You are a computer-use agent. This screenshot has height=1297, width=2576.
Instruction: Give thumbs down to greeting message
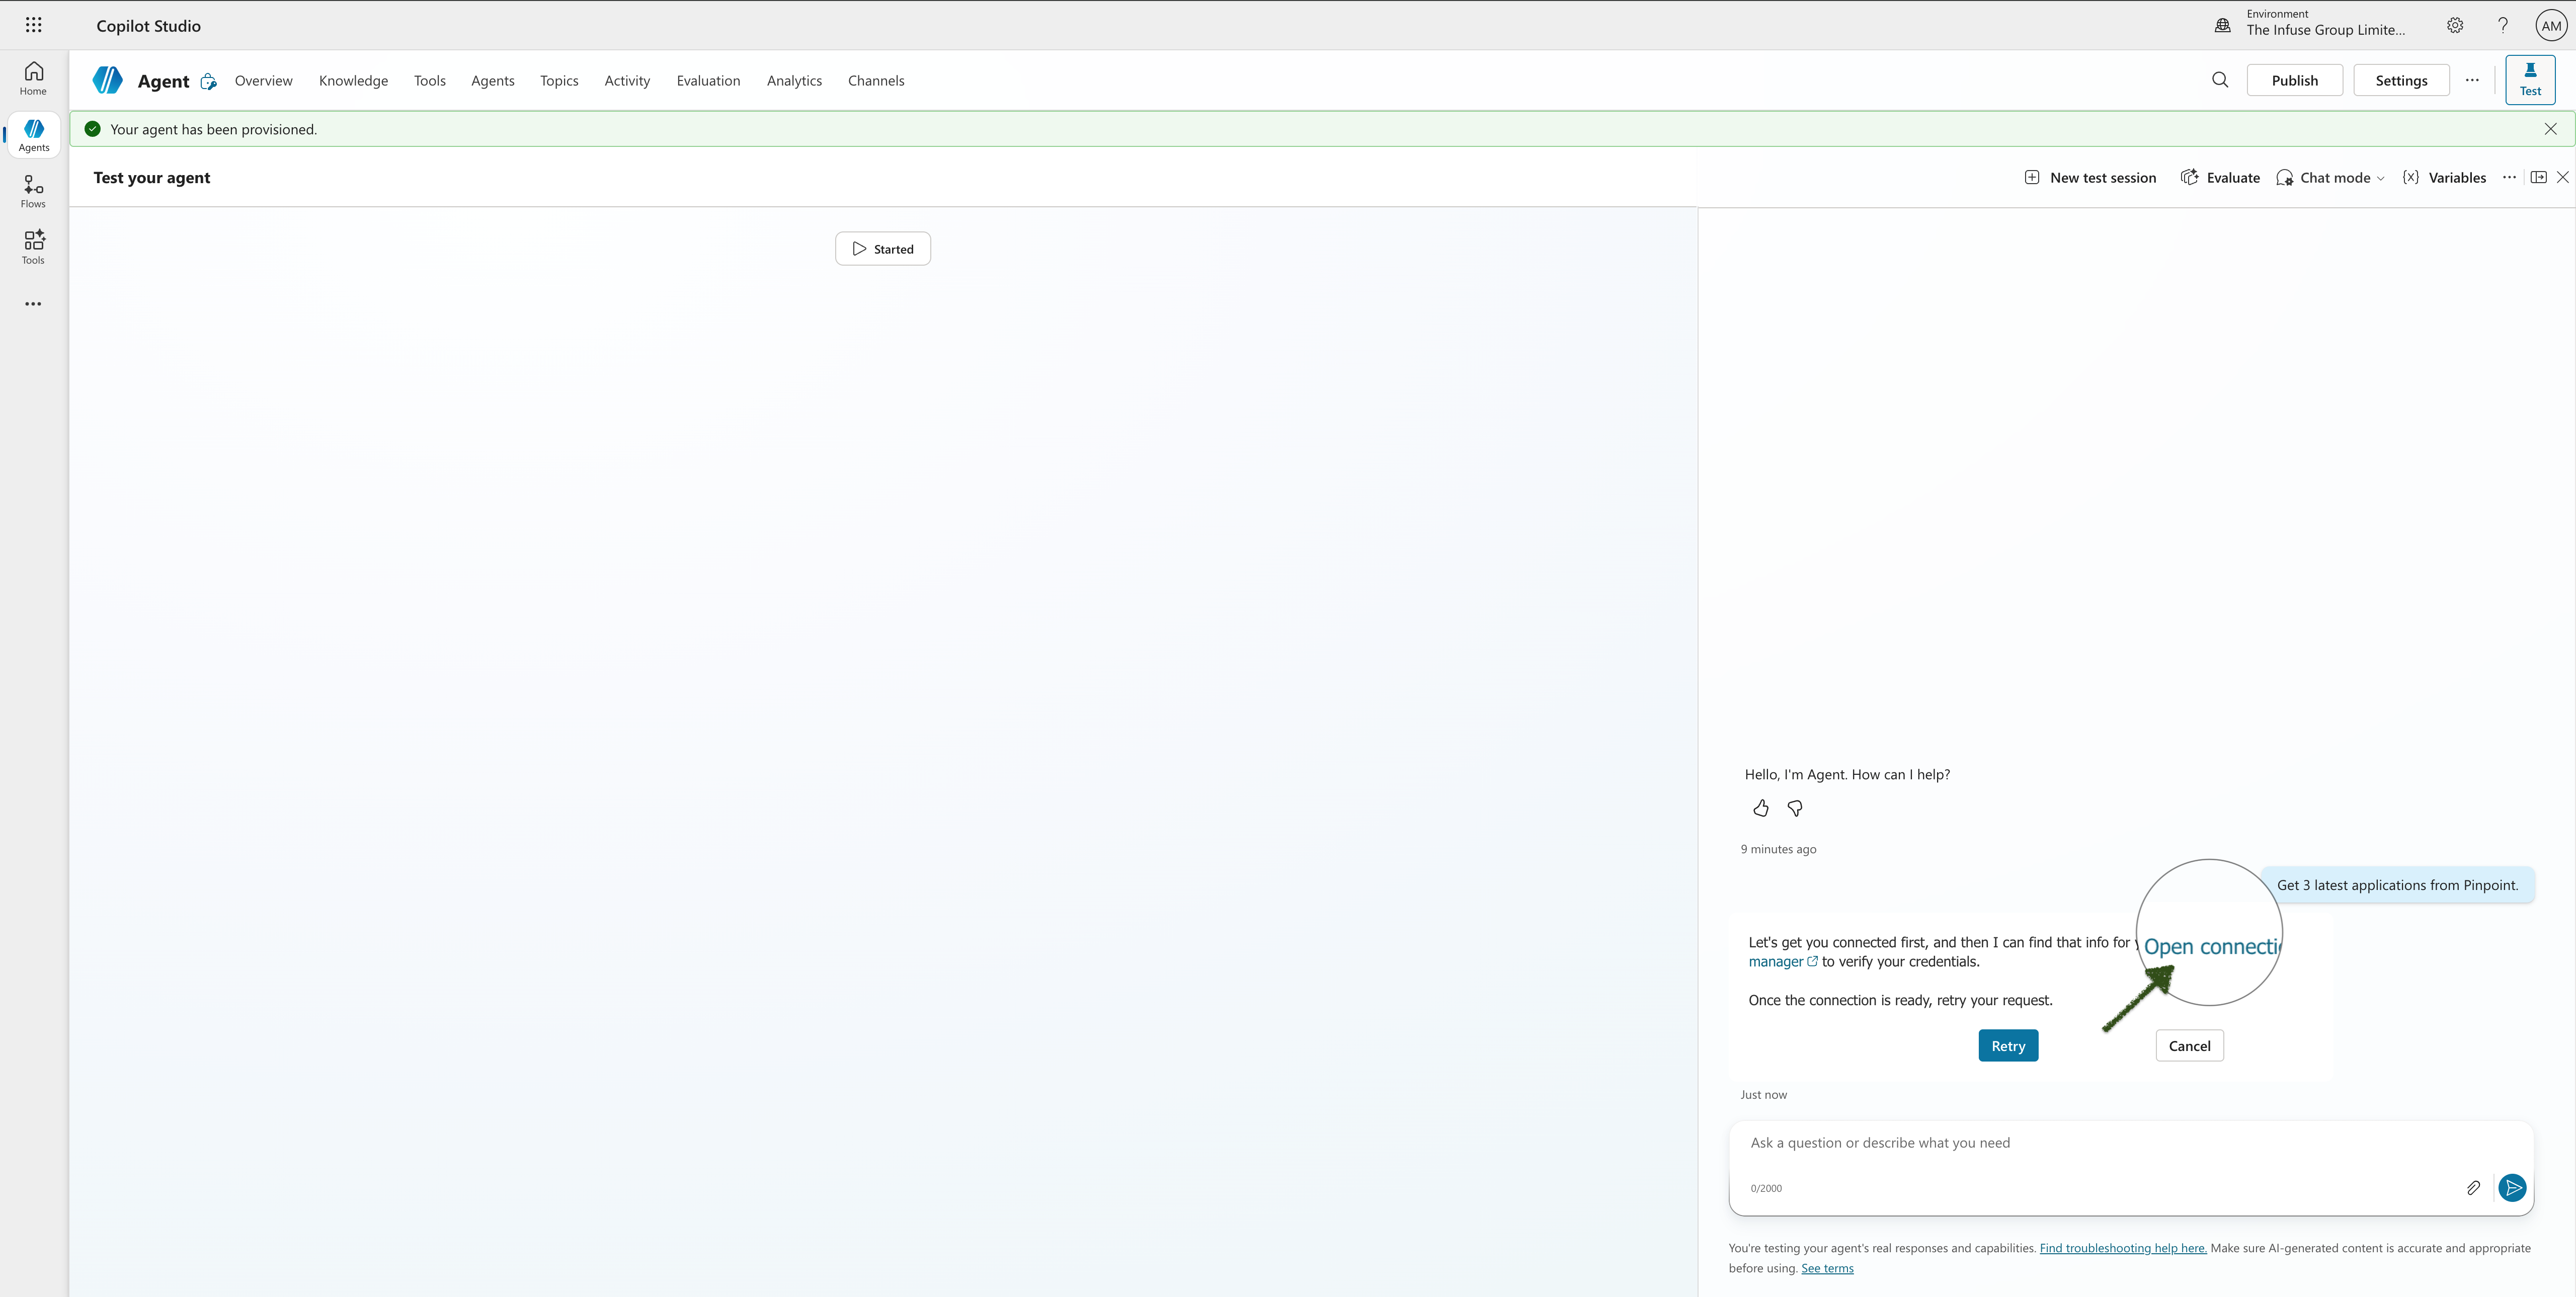[1795, 808]
